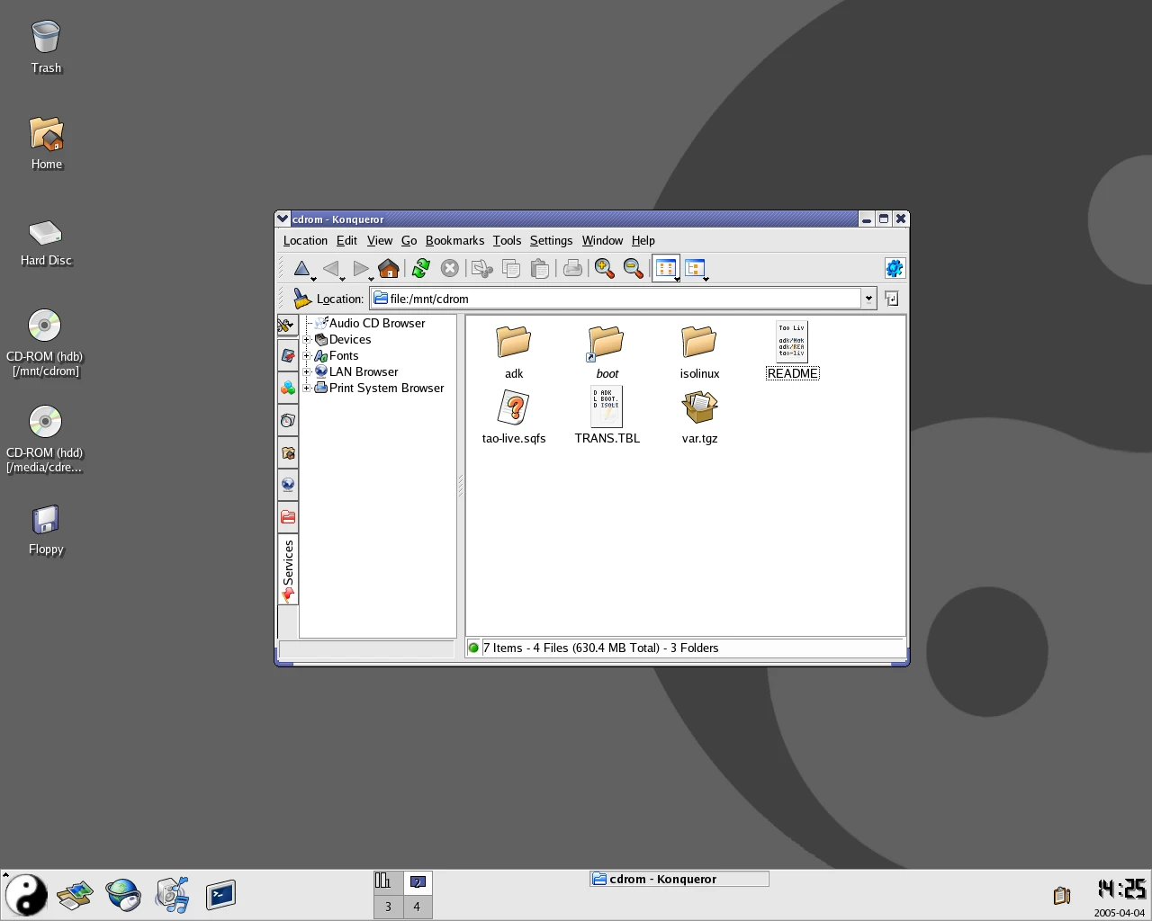The height and width of the screenshot is (921, 1152).
Task: Switch to virtual desktop 4 in pager
Action: 418,907
